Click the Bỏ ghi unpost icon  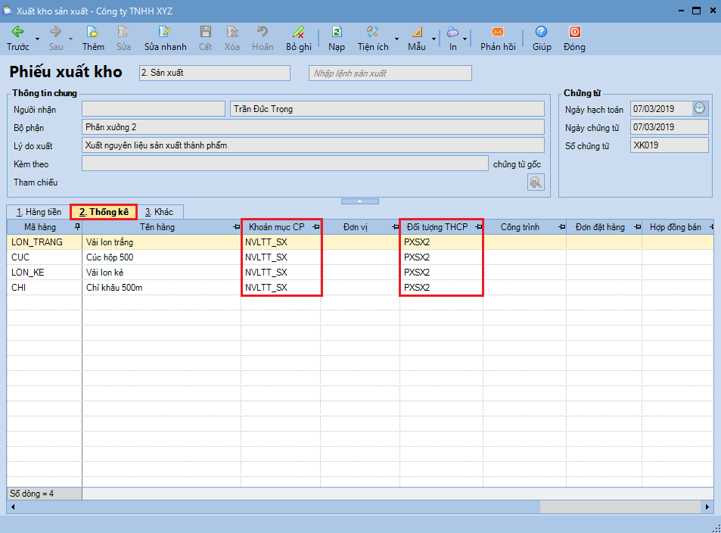coord(299,33)
